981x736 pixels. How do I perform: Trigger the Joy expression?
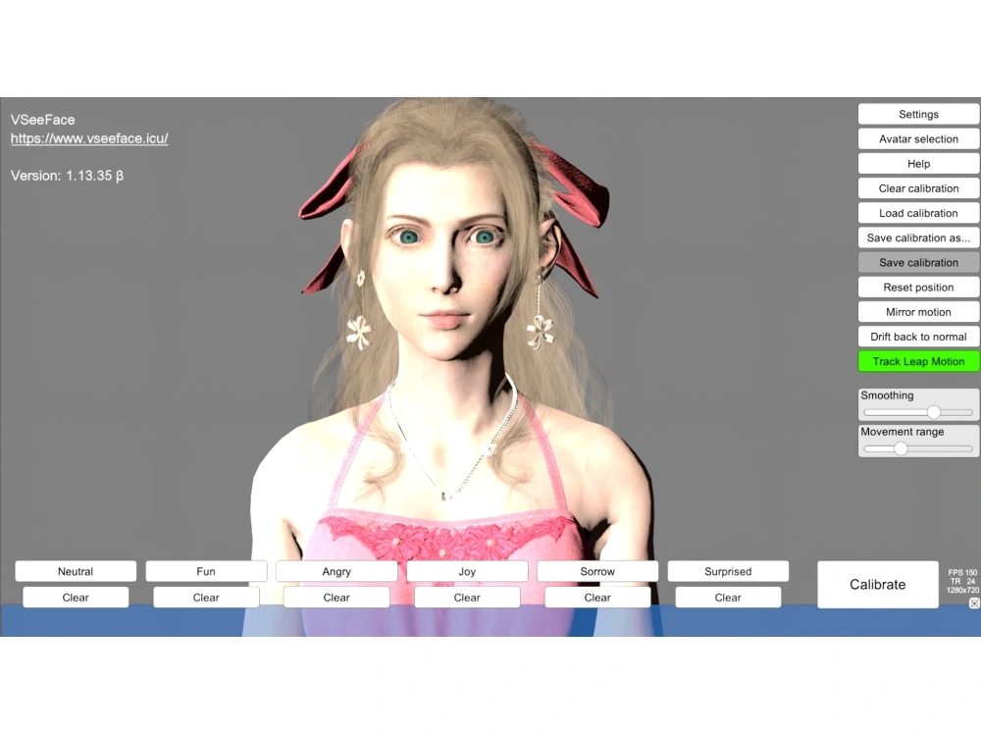coord(467,571)
